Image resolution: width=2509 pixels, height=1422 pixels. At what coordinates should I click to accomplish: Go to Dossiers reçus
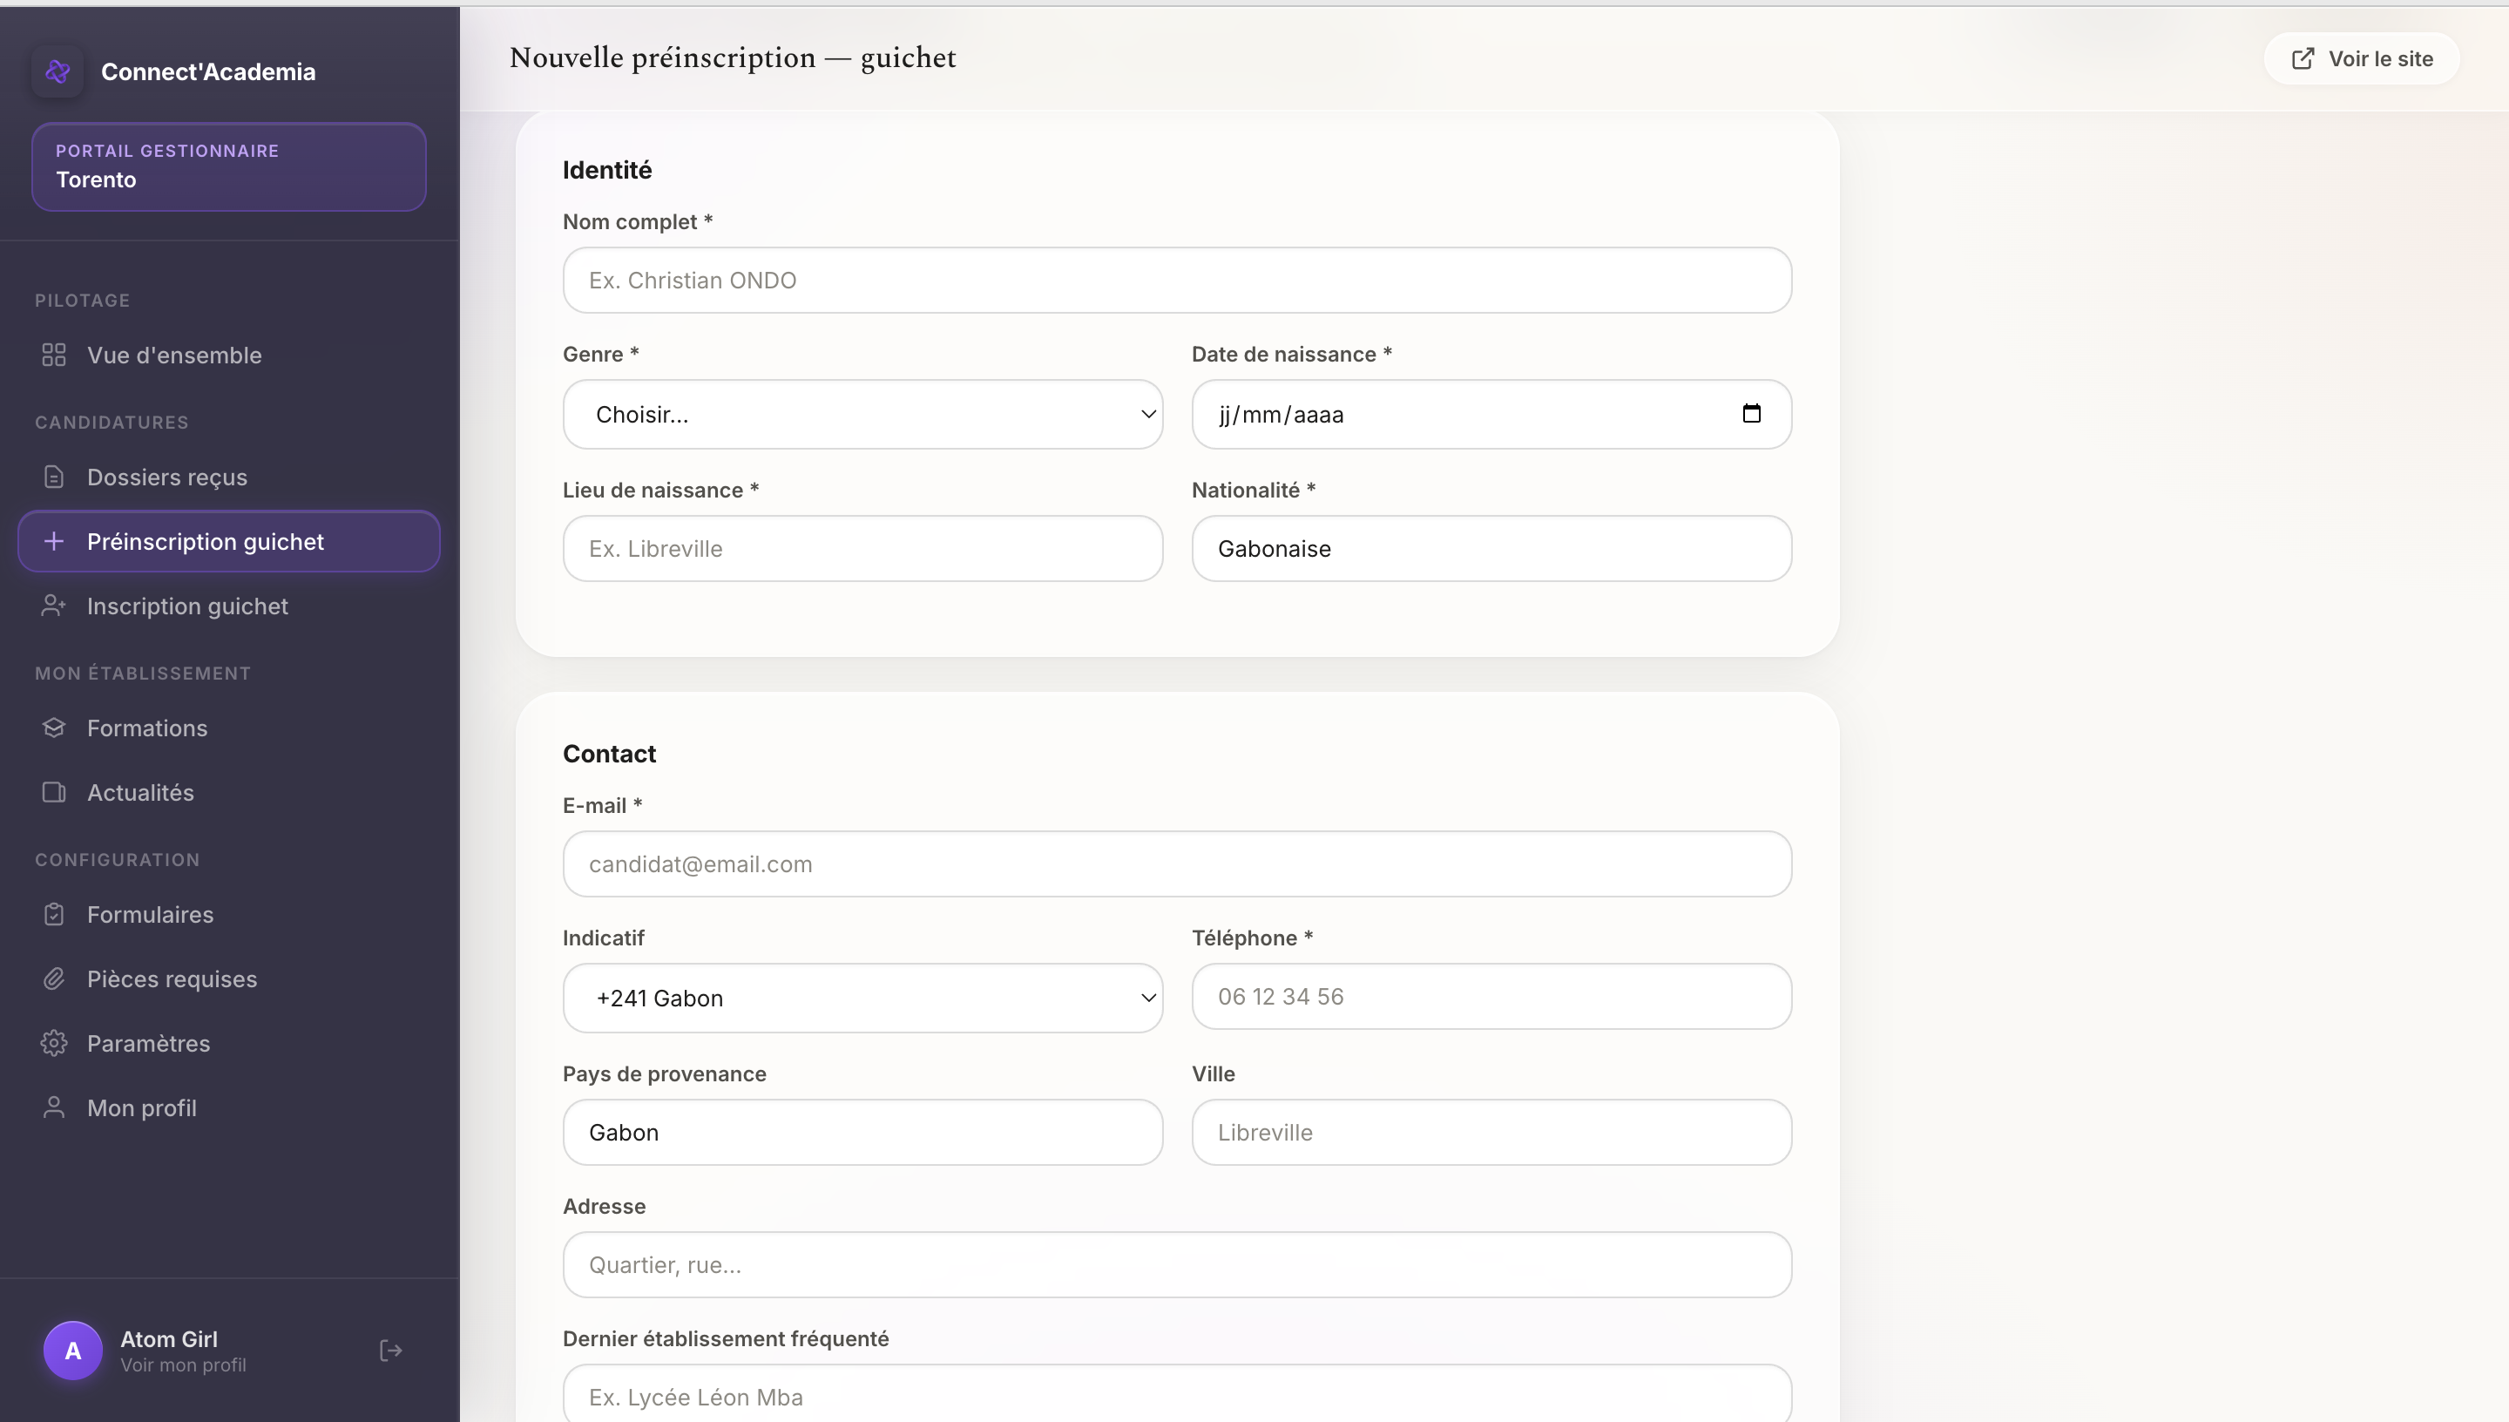[x=229, y=477]
